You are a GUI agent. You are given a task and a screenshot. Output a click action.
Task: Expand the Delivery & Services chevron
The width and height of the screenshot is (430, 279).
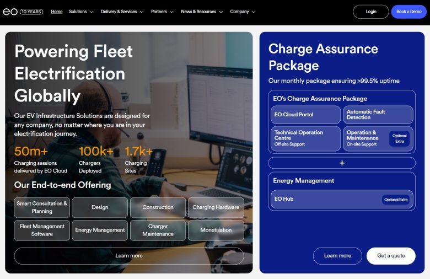142,12
